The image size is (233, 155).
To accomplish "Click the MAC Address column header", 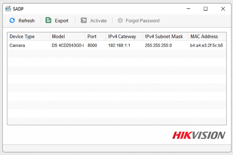I will 207,37.
